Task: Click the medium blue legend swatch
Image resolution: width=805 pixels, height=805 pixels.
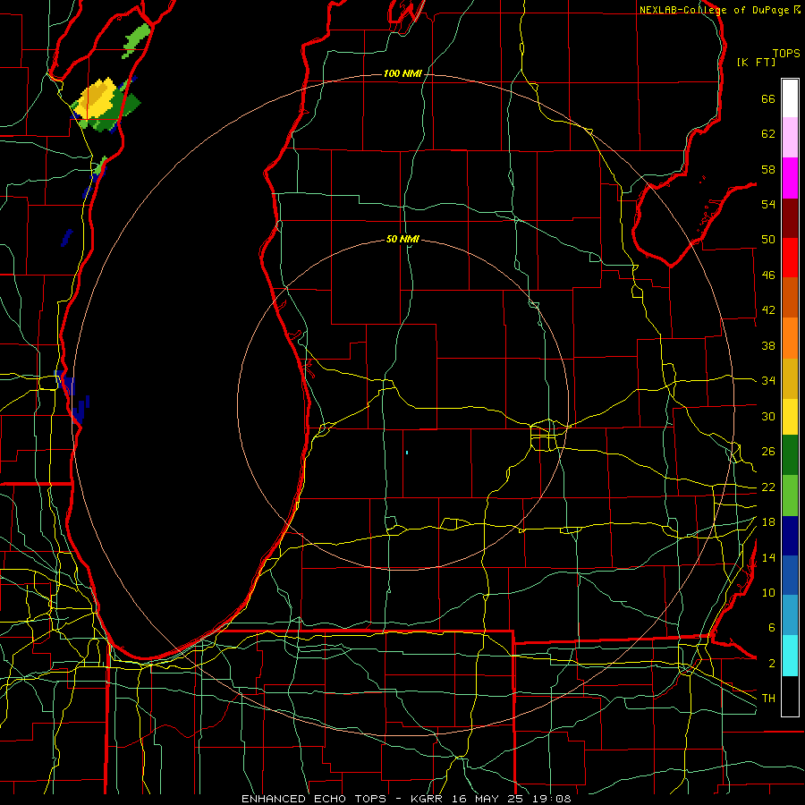Action: tap(790, 575)
